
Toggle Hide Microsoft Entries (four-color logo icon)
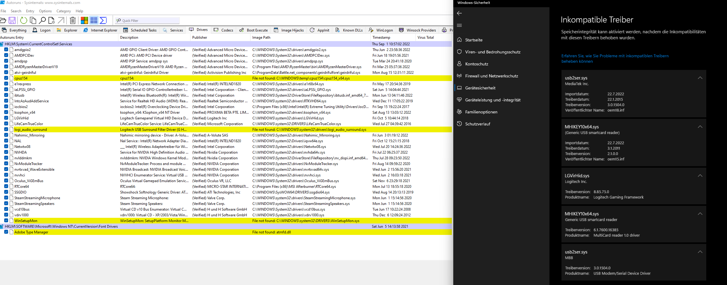84,20
